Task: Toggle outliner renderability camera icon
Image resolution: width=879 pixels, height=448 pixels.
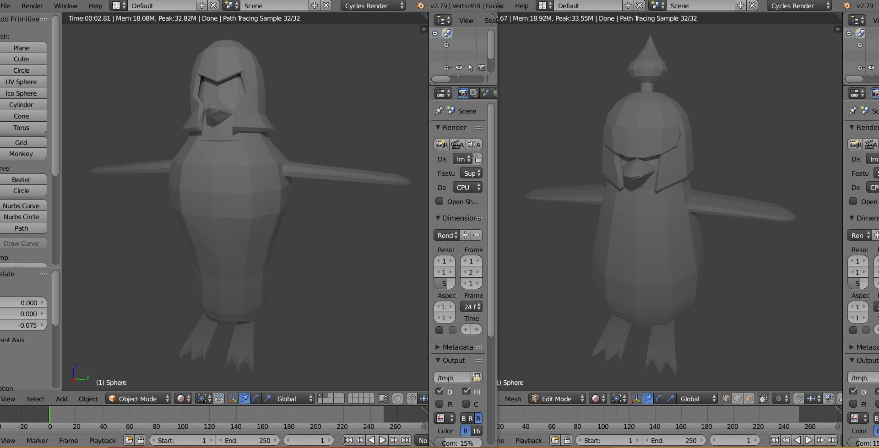Action: 482,68
